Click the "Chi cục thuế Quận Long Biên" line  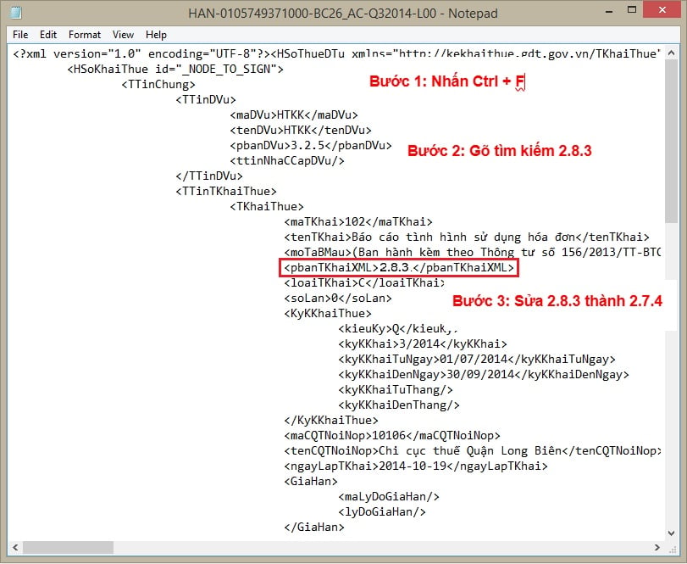point(472,451)
